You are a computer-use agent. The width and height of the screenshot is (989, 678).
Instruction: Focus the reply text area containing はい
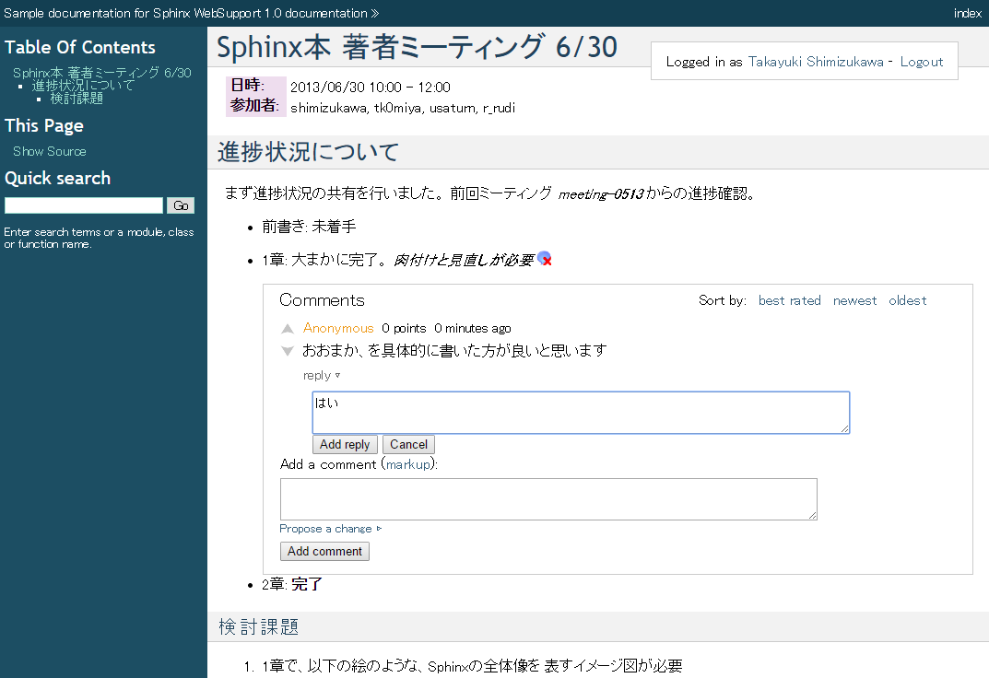pos(581,413)
